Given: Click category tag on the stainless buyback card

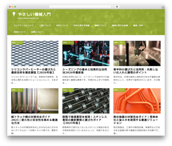Looking at the screenshot, I should pos(68,90).
